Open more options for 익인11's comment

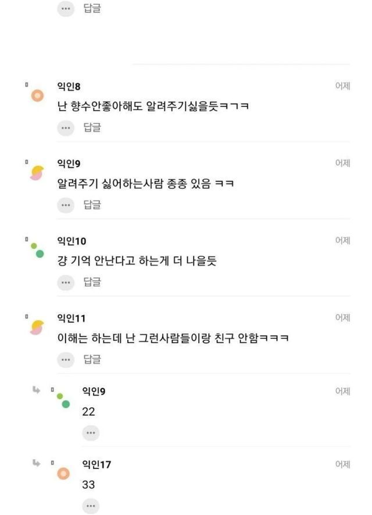pos(66,360)
